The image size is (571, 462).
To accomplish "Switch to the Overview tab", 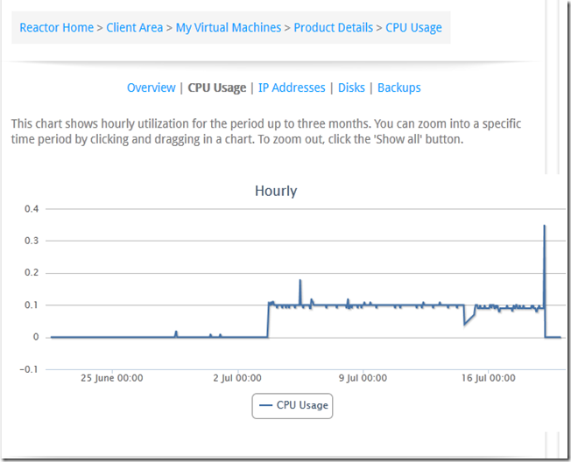I will click(x=152, y=87).
